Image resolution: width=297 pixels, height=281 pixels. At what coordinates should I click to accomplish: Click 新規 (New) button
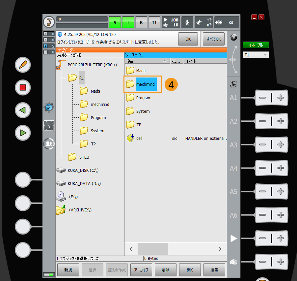[x=68, y=270]
